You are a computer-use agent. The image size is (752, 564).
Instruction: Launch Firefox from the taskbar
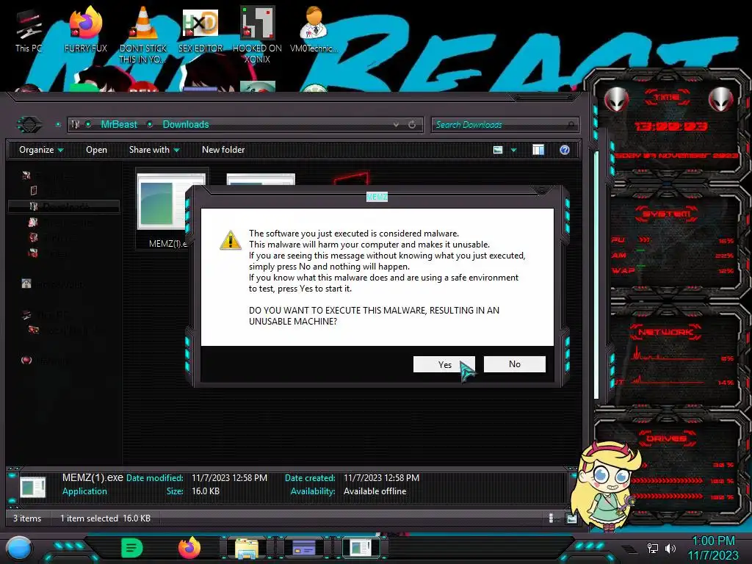coord(189,548)
